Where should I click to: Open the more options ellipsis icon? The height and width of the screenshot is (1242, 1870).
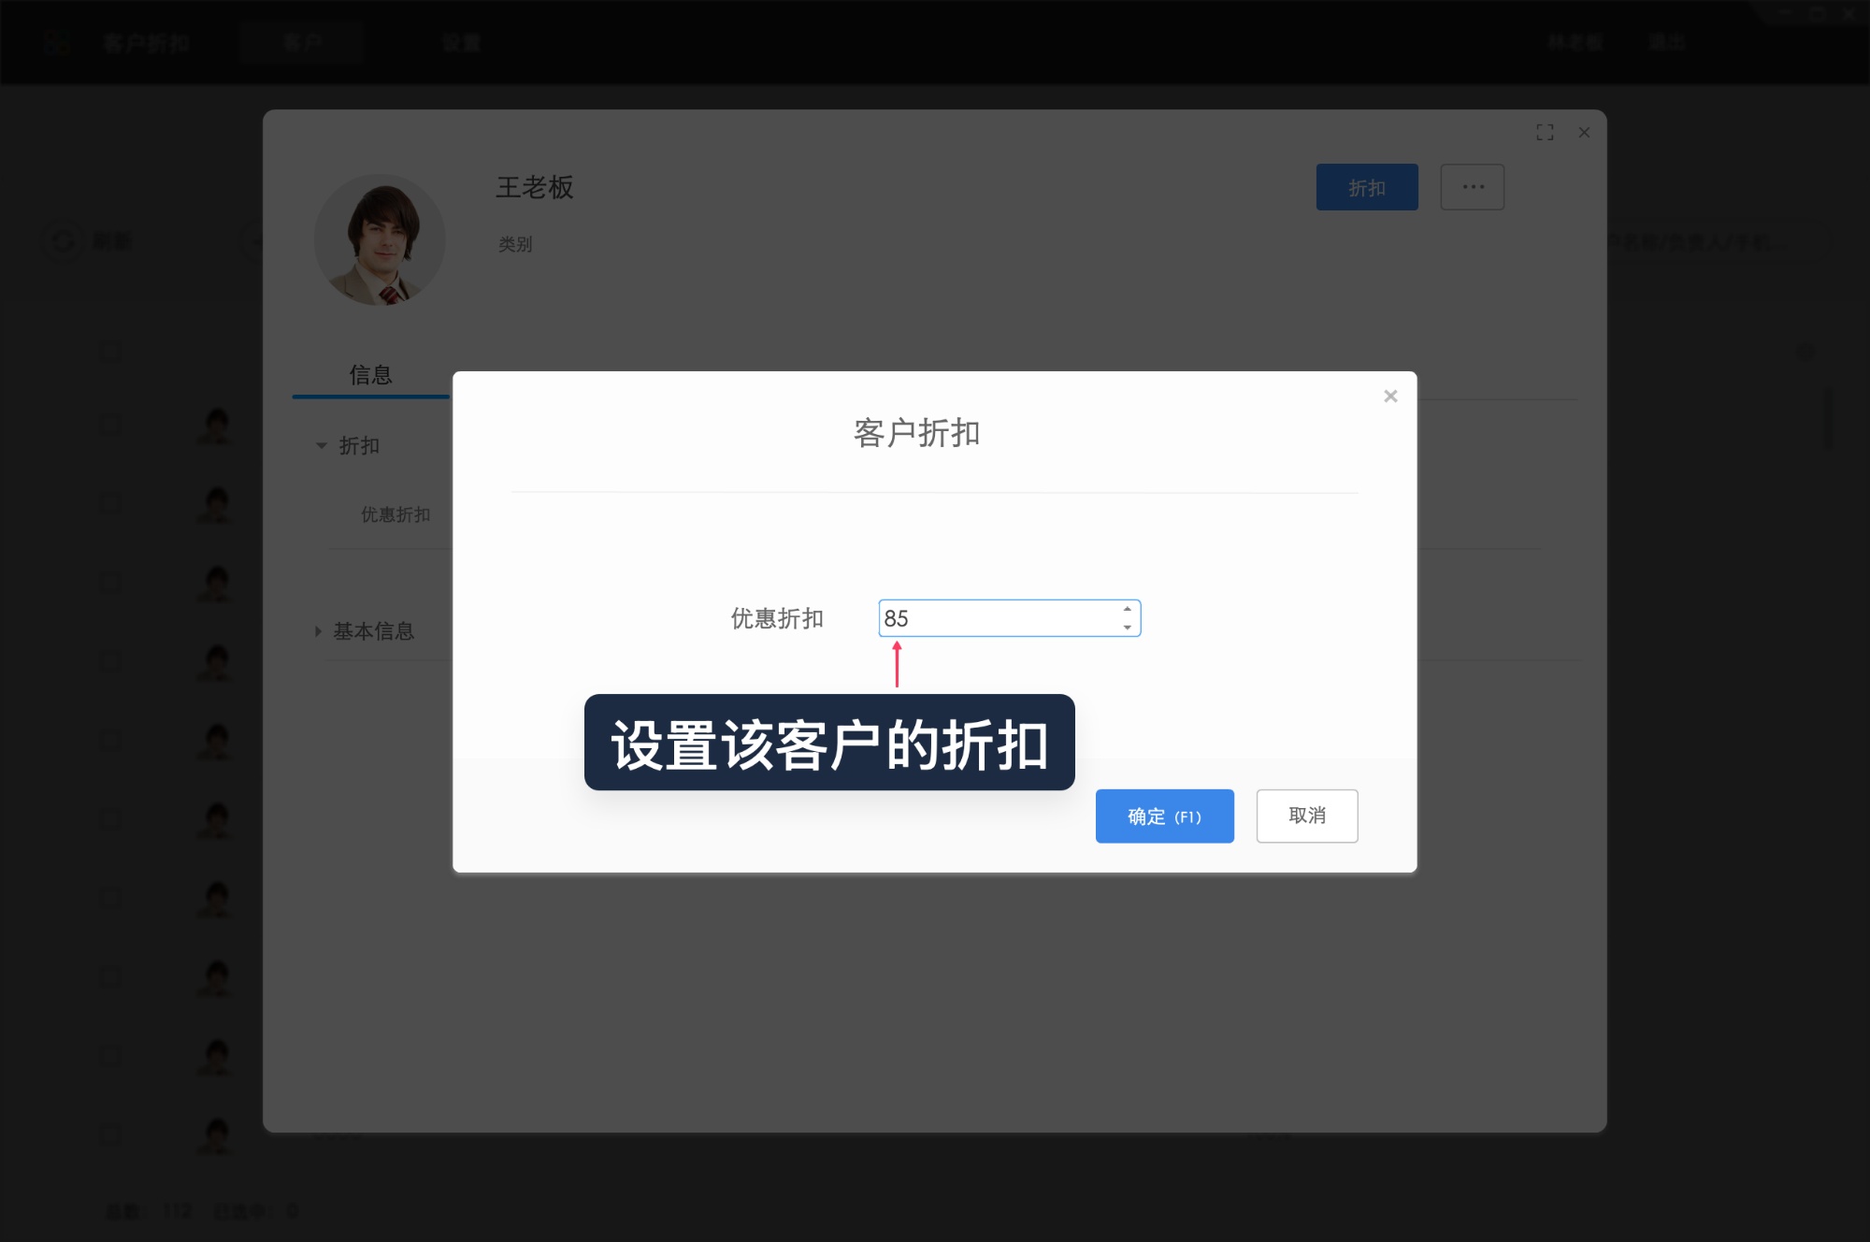1472,187
